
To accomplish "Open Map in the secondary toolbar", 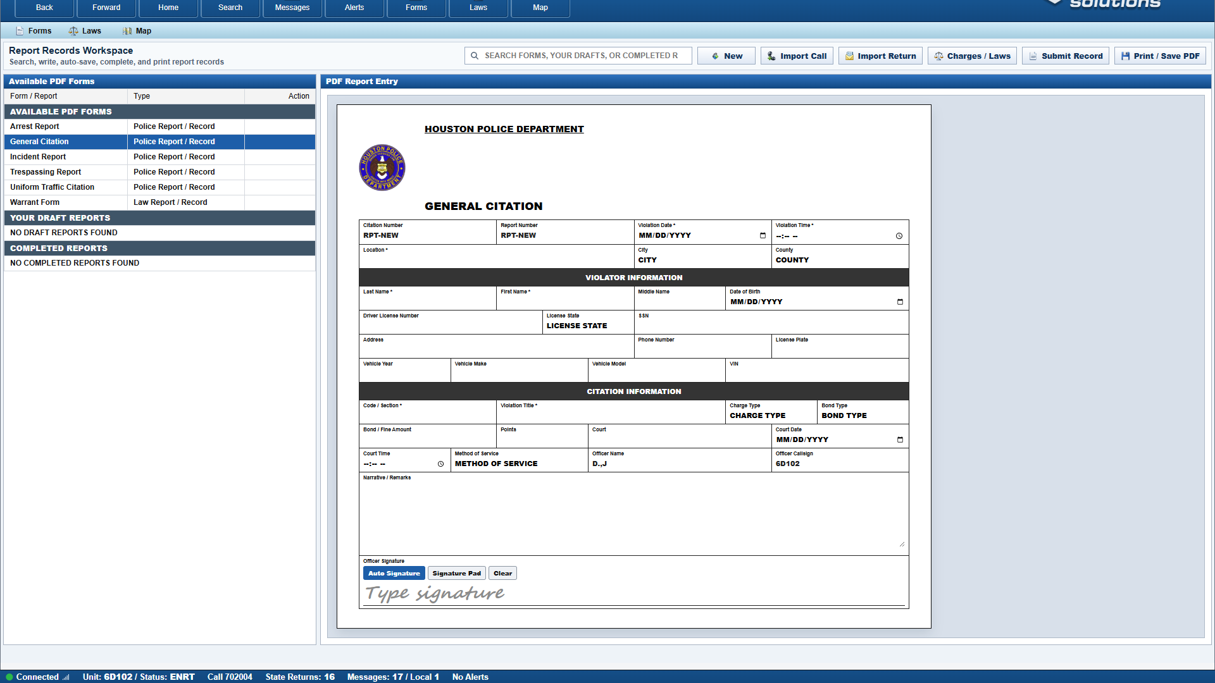I will [x=137, y=31].
